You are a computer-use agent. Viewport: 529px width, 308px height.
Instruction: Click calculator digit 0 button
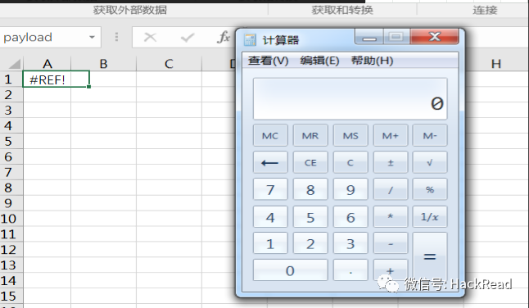290,270
